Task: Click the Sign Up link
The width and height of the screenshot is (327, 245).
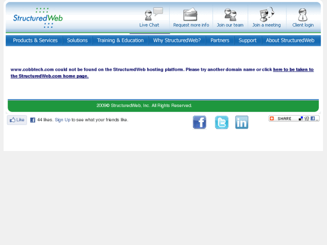Action: [x=63, y=120]
